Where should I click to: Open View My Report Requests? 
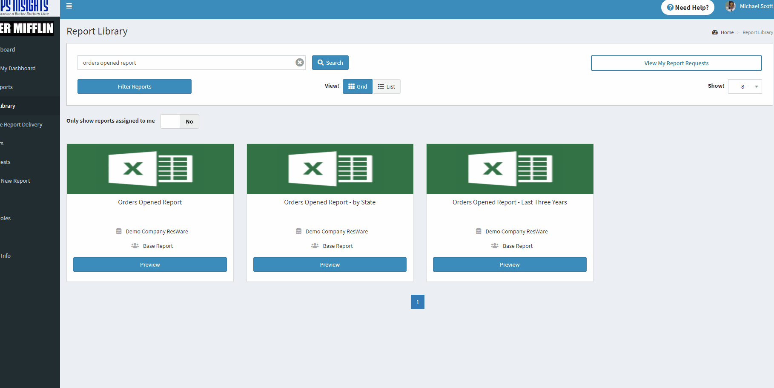tap(676, 63)
